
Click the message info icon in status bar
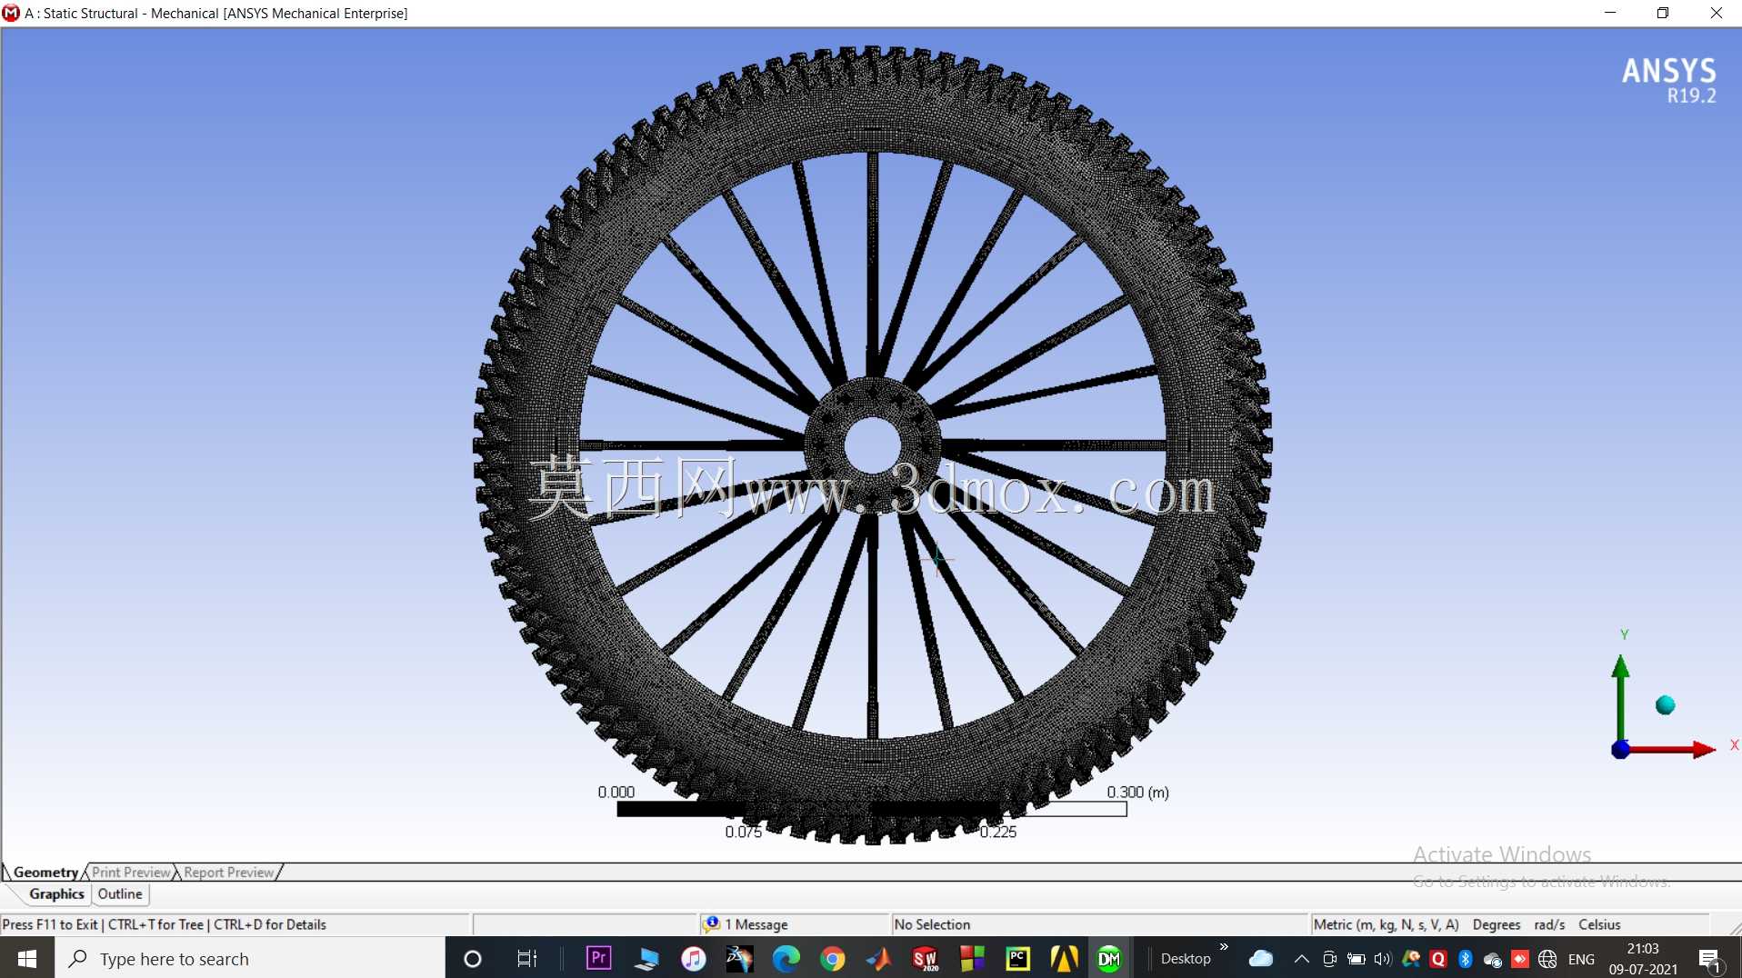[x=711, y=923]
